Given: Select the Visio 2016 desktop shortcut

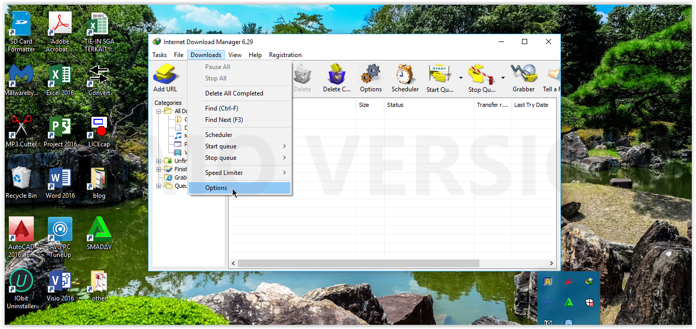Looking at the screenshot, I should tap(60, 285).
